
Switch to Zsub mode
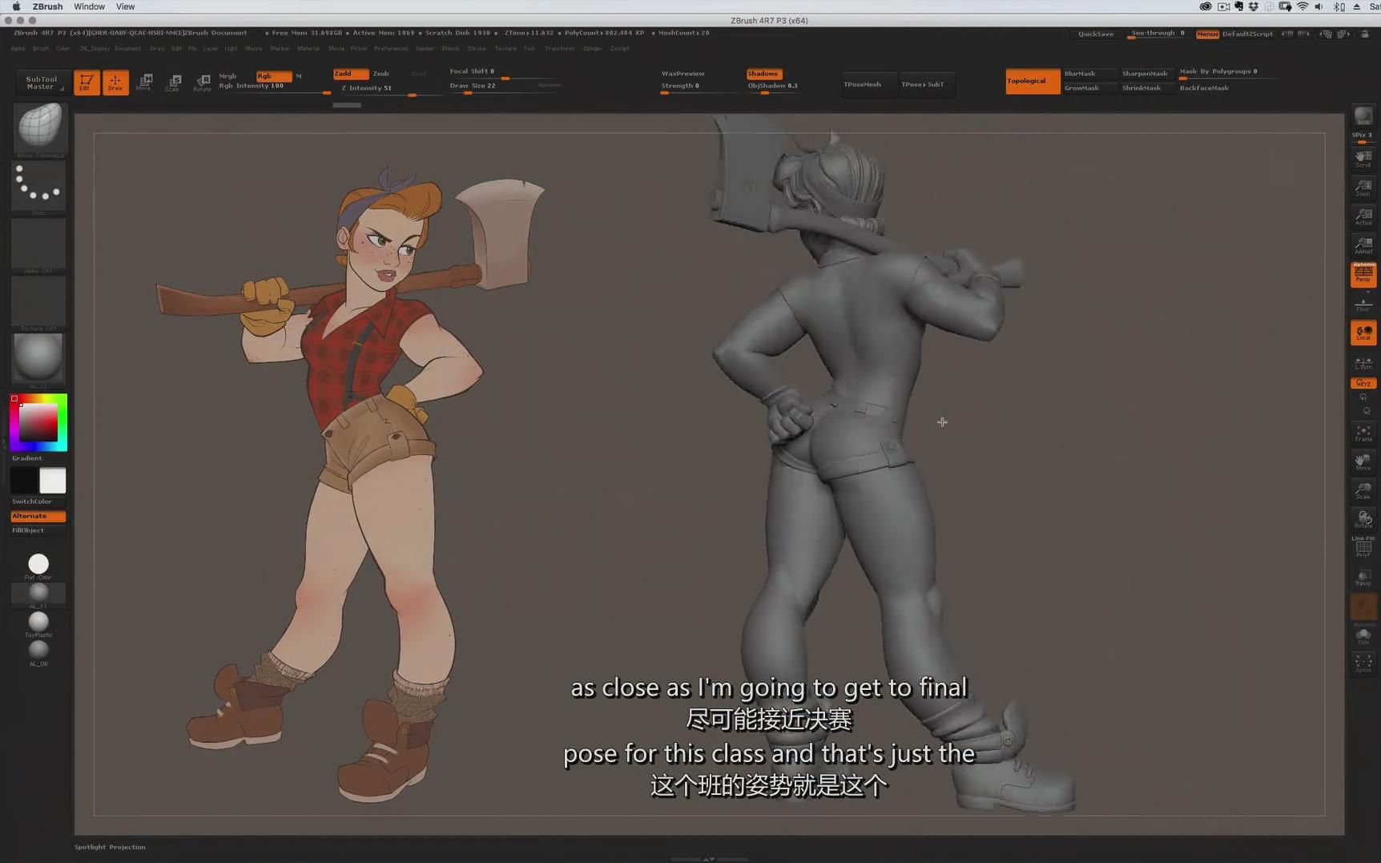coord(381,74)
